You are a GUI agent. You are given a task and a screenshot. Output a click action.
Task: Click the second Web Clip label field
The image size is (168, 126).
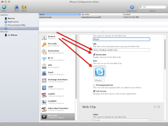point(121,120)
